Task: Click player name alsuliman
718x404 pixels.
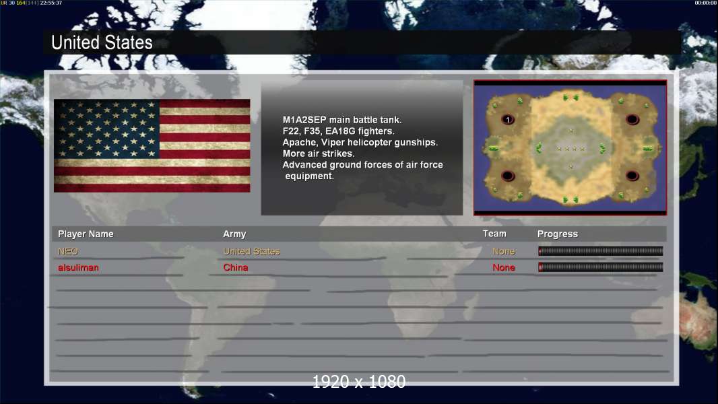Action: point(78,268)
